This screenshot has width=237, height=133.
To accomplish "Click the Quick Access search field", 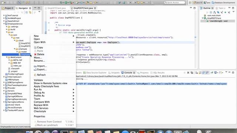I will pos(174,3).
